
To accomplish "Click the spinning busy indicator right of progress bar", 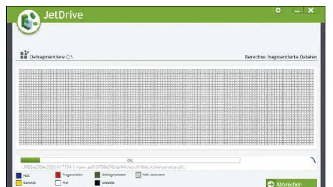I will coord(313,160).
